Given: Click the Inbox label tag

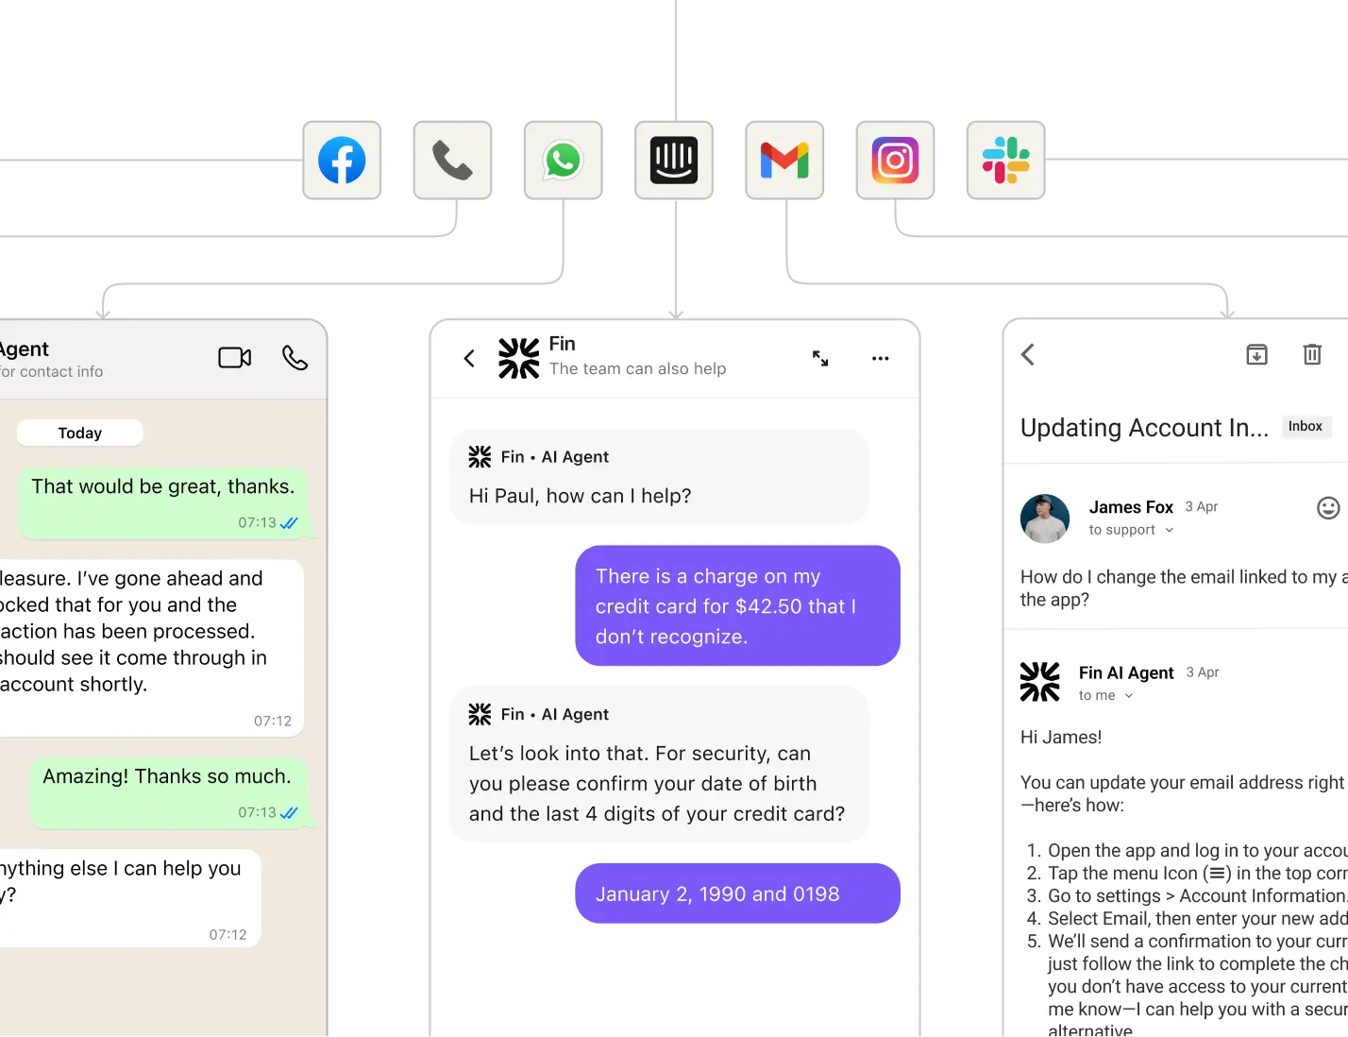Looking at the screenshot, I should pyautogui.click(x=1306, y=427).
